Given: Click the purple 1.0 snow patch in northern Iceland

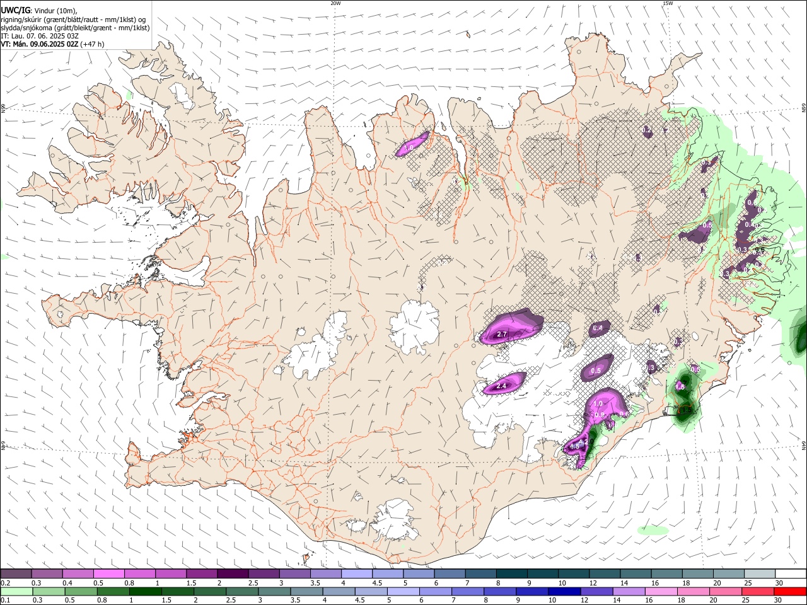Looking at the screenshot, I should pos(412,144).
